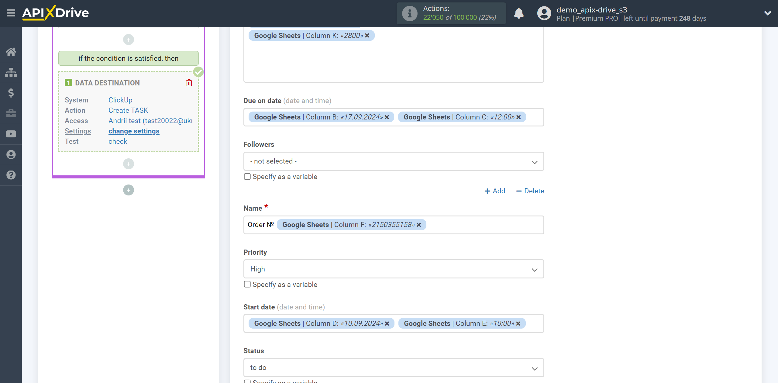Open the hamburger menu
The image size is (778, 383).
point(11,13)
